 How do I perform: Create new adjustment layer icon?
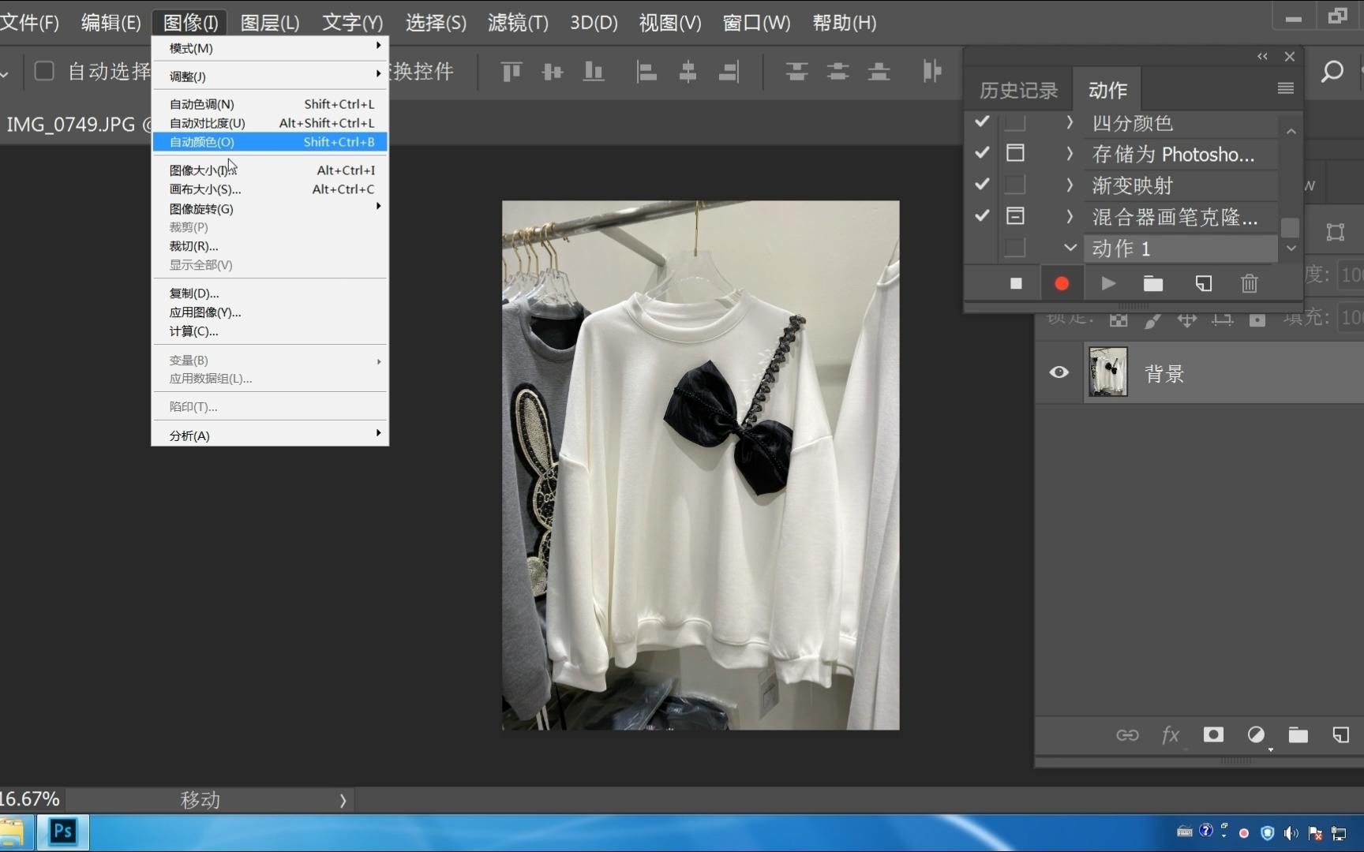[1256, 735]
